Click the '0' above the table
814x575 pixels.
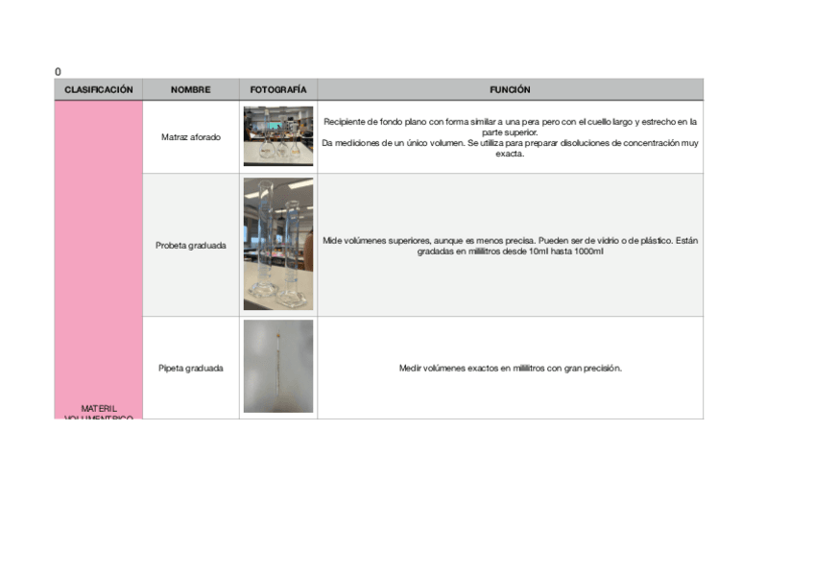coord(58,72)
